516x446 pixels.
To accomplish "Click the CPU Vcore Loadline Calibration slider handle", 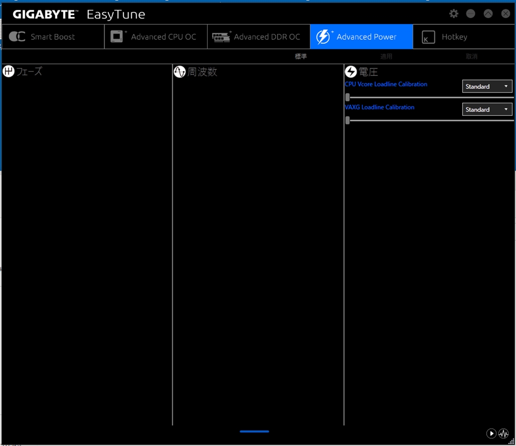I will 348,97.
